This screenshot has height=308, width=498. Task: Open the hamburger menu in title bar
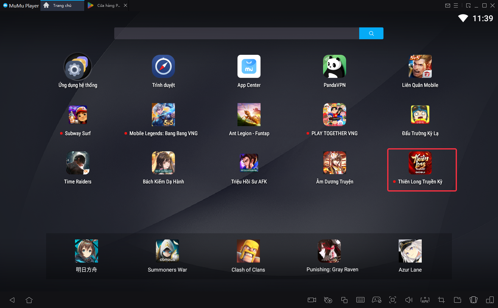click(456, 6)
